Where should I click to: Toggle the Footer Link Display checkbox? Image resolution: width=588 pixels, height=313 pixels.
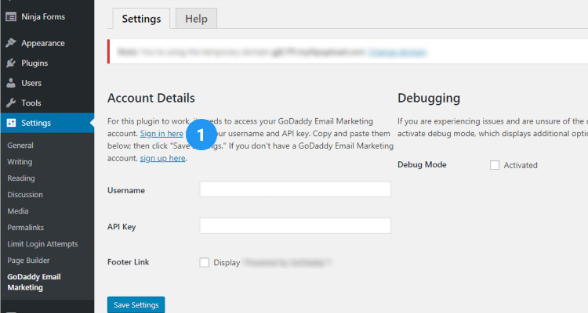click(205, 262)
